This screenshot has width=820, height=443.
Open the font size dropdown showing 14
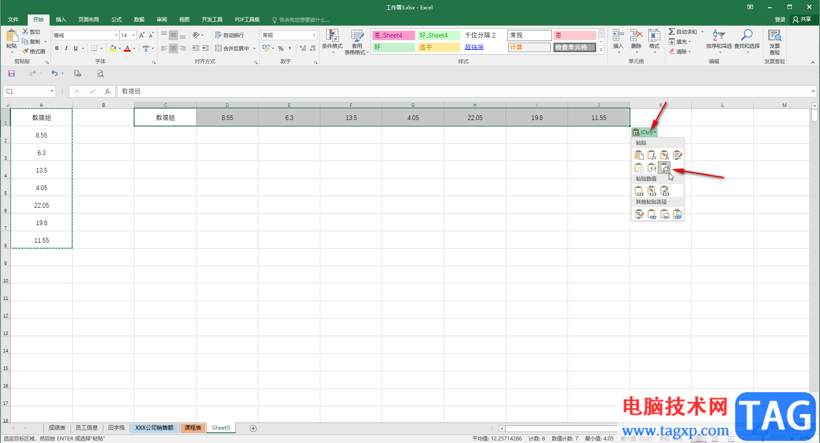(134, 35)
